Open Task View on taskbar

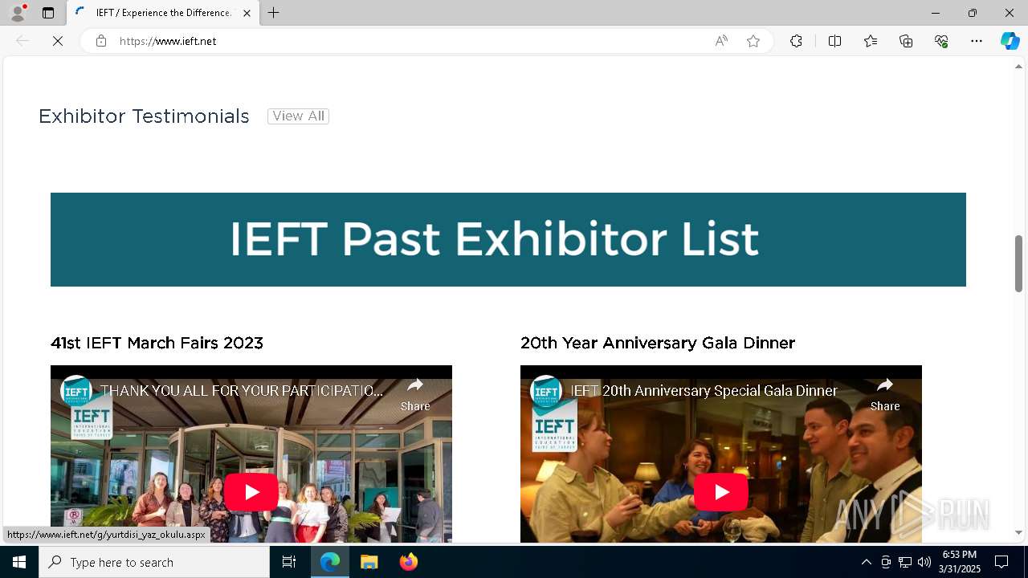click(x=289, y=562)
